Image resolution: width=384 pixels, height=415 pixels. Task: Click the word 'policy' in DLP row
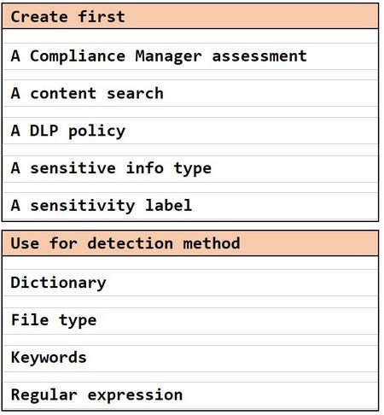click(x=96, y=132)
